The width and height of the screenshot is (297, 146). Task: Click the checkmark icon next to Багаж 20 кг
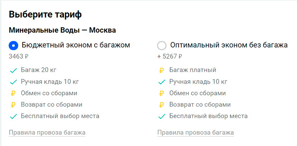tap(13, 71)
